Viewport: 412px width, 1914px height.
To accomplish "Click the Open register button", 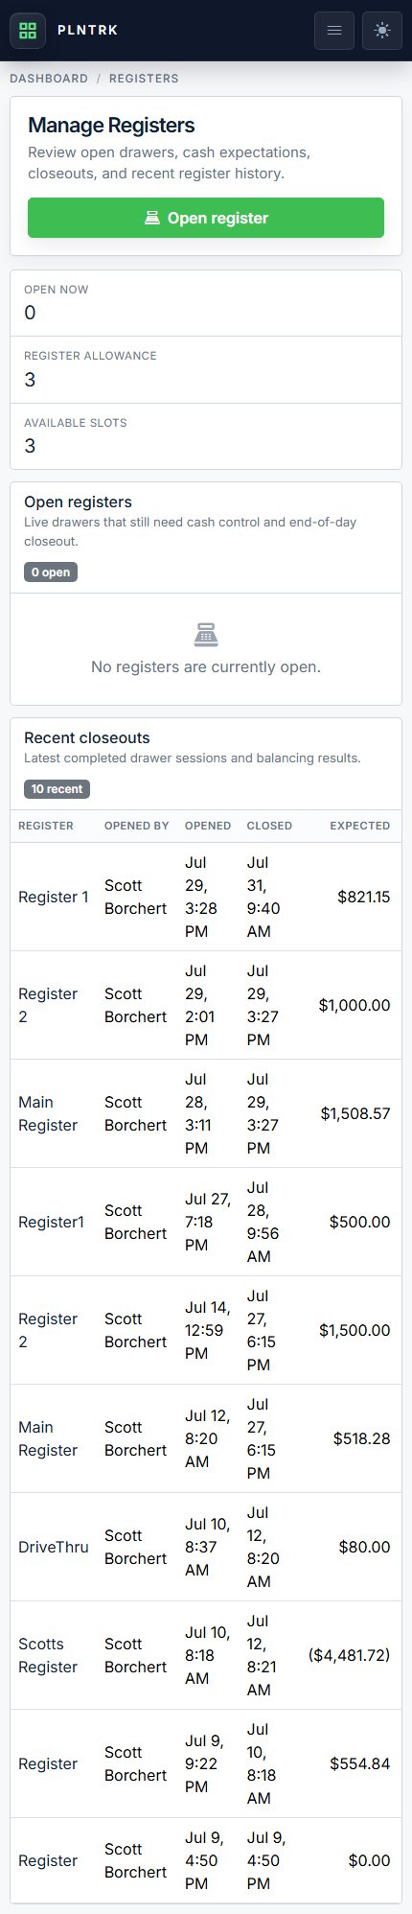I will [x=206, y=218].
